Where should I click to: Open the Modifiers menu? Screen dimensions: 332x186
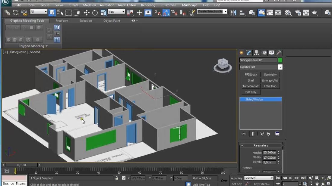[90, 5]
